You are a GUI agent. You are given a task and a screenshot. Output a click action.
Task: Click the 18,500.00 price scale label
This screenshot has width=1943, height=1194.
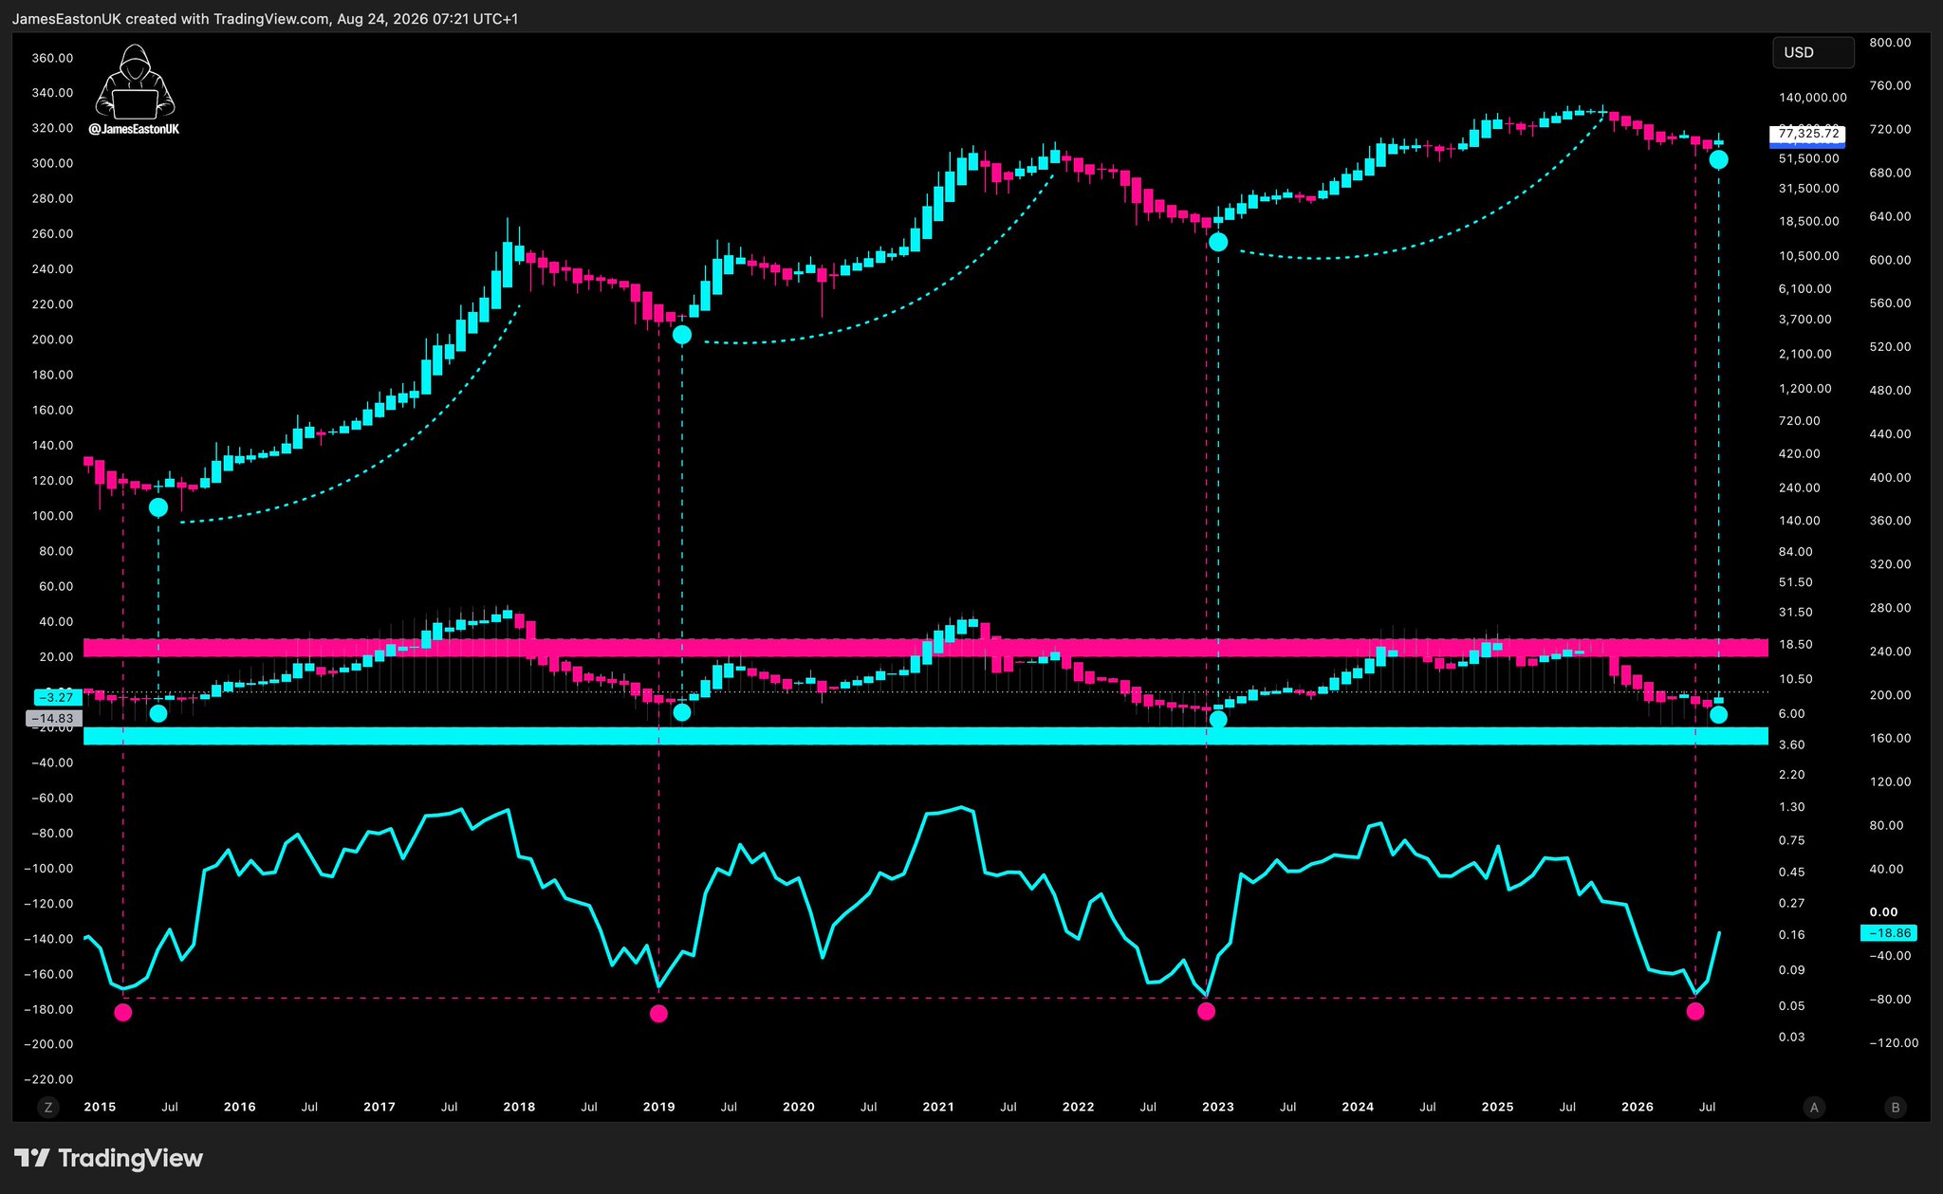pyautogui.click(x=1809, y=221)
